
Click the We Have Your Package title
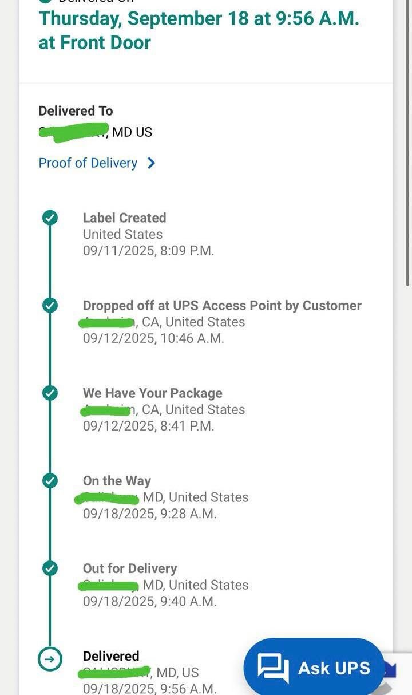point(152,393)
